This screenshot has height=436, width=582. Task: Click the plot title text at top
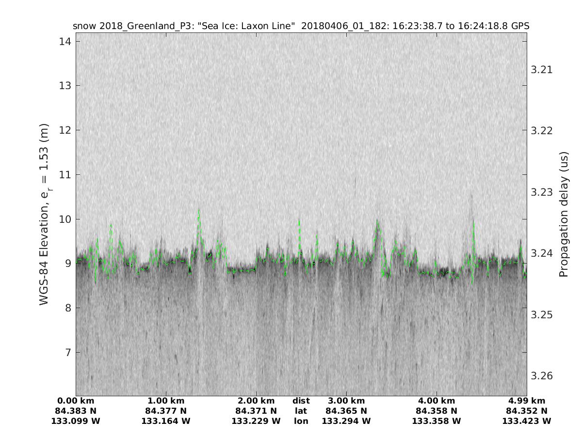(x=301, y=26)
